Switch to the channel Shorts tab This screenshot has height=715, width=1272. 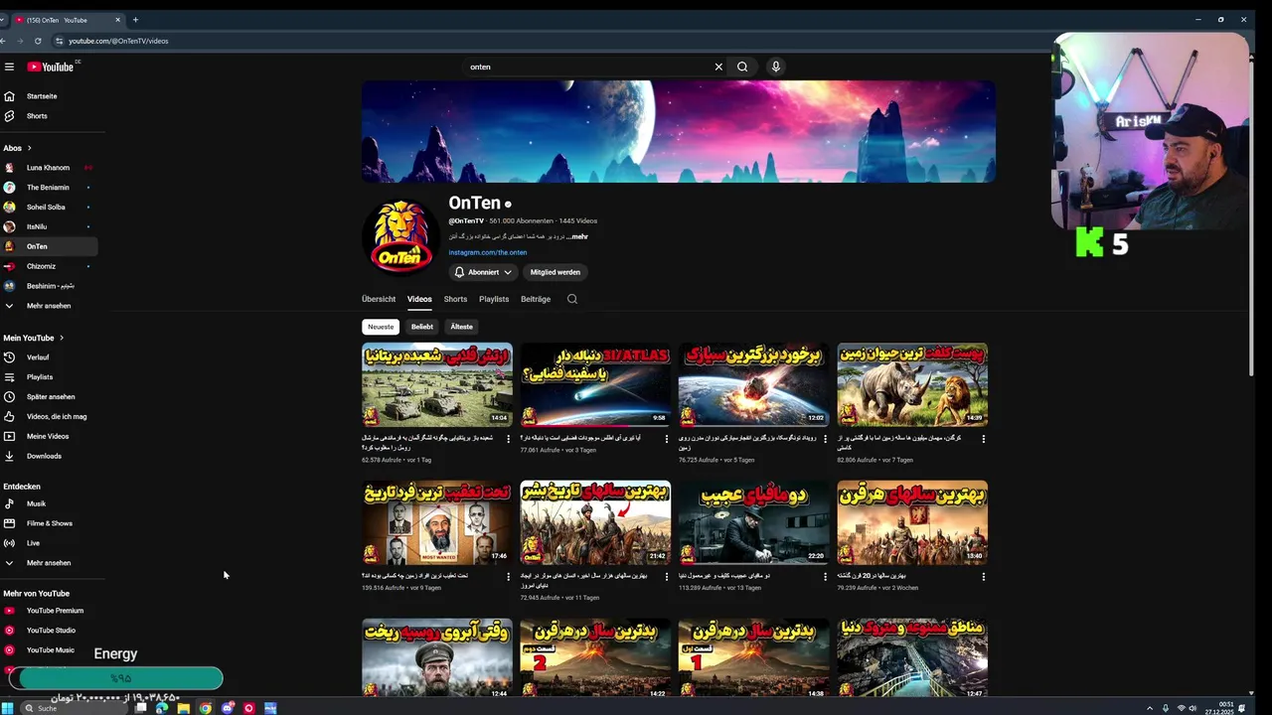pos(455,299)
